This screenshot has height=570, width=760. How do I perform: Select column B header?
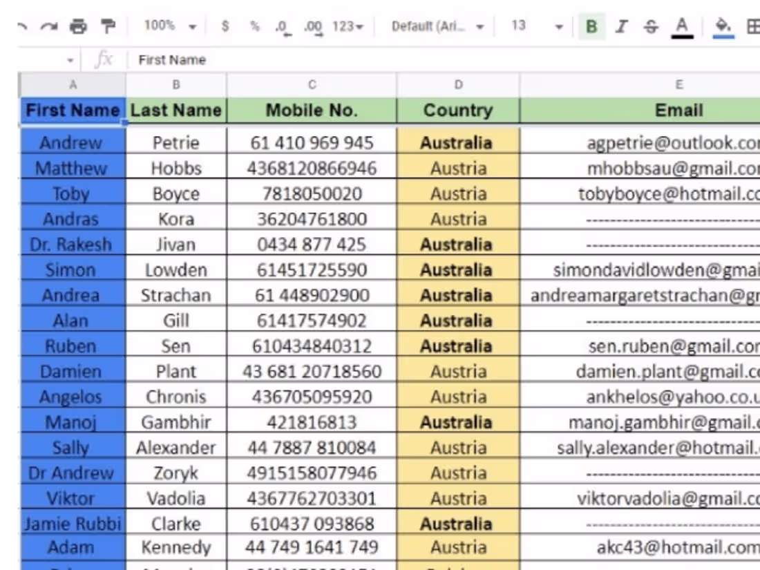point(176,85)
